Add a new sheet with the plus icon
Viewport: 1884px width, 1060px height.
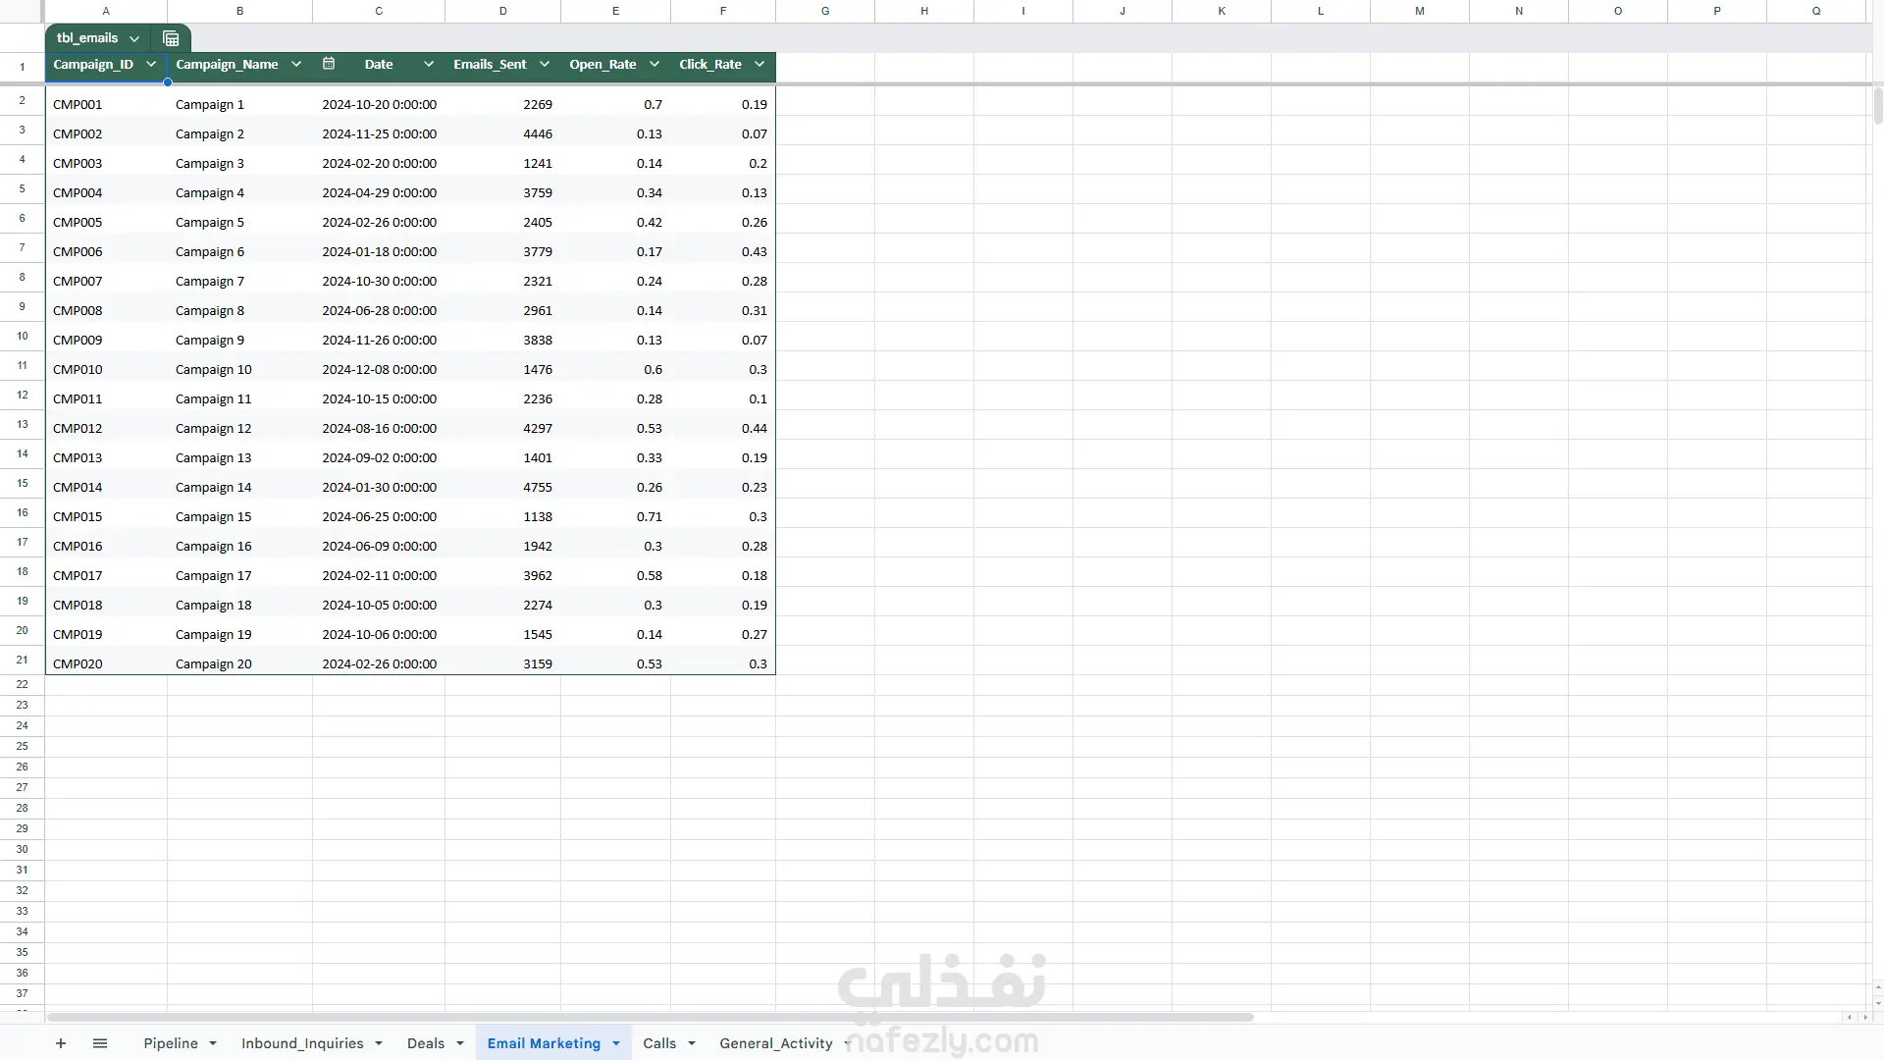click(x=61, y=1043)
